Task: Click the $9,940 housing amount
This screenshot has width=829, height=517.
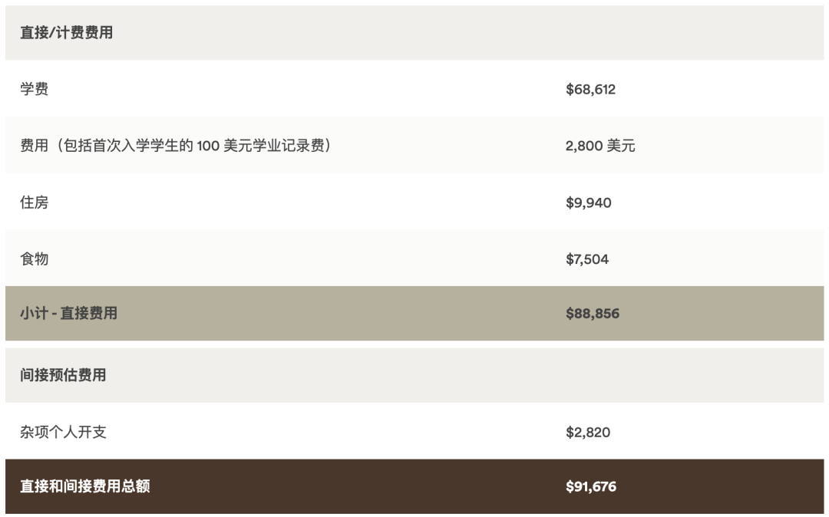Action: click(589, 203)
